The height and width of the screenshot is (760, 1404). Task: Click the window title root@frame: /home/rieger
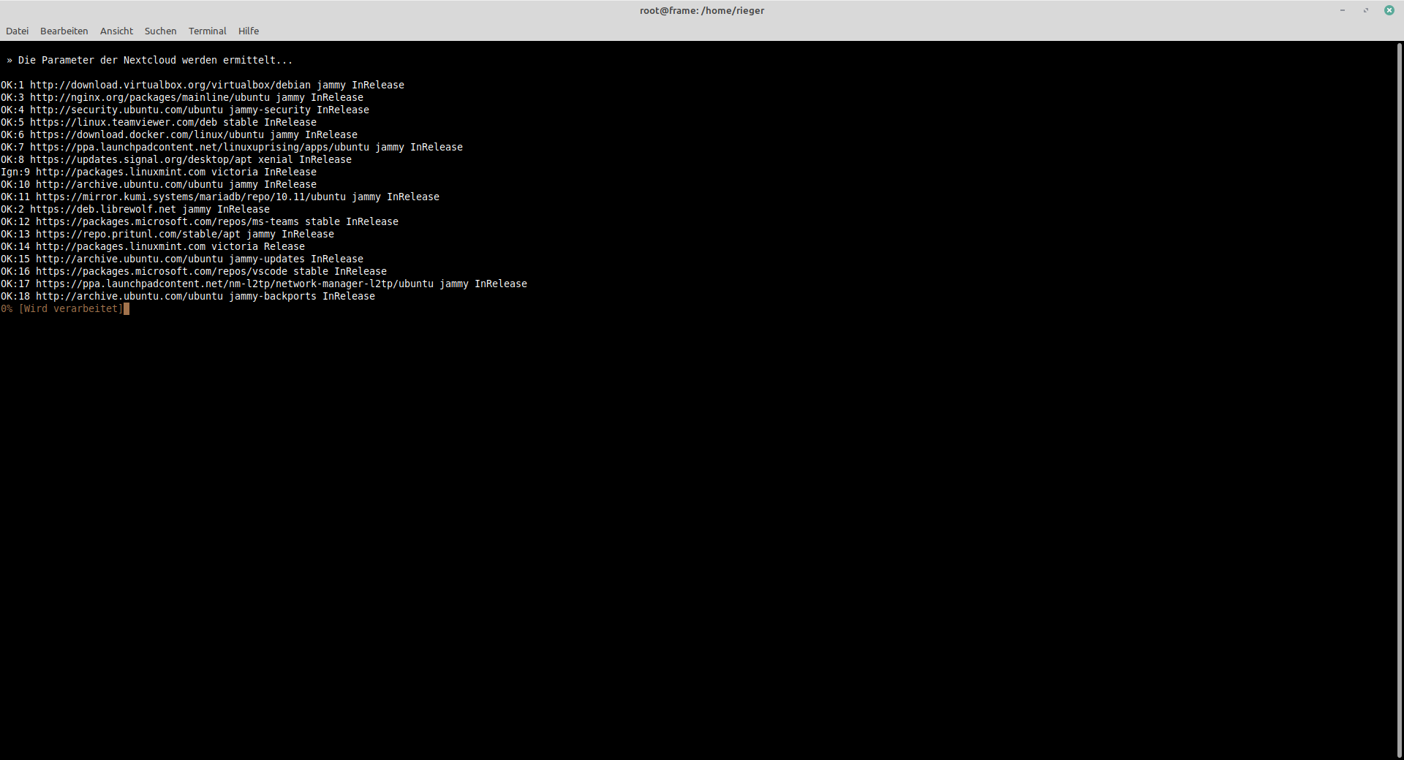[x=702, y=10]
